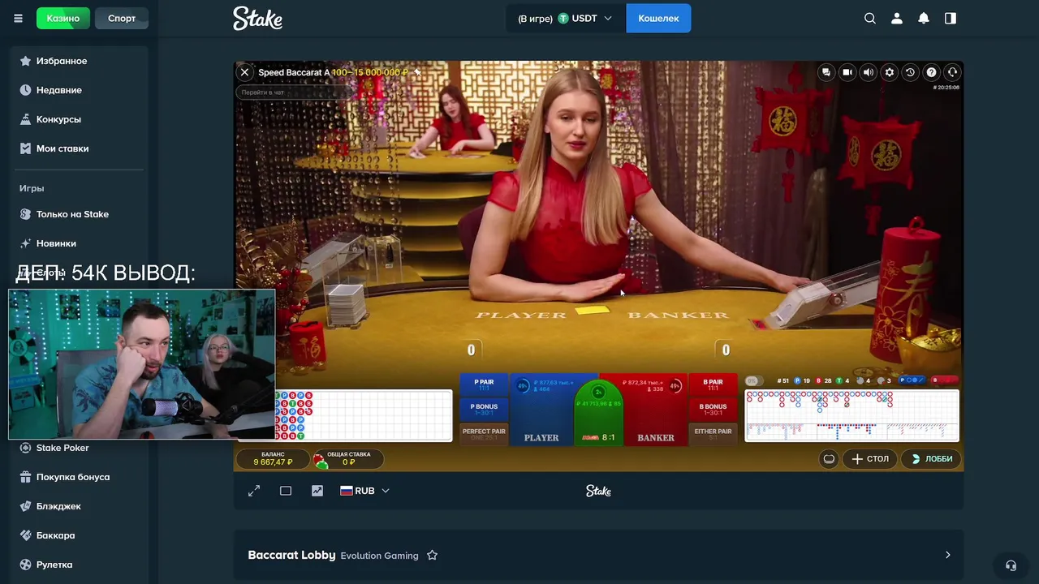Screen dimensions: 1039x584
Task: Open game history clock icon
Action: [x=911, y=72]
